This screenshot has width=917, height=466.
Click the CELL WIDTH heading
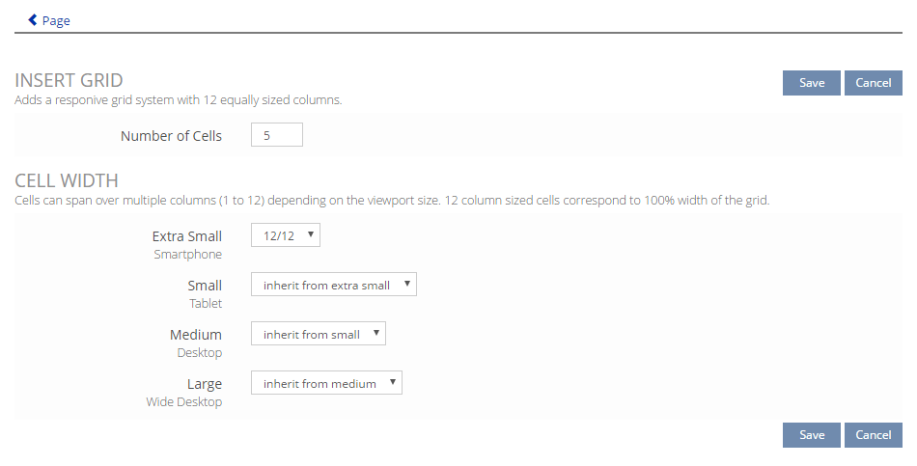click(67, 180)
